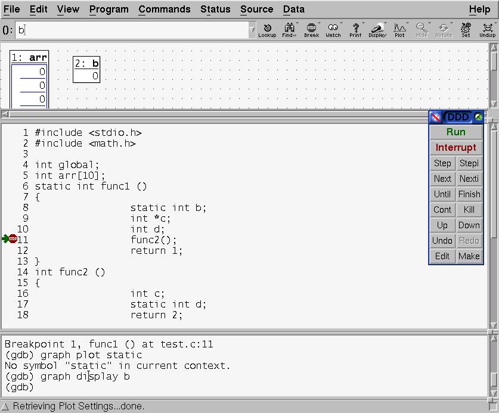The height and width of the screenshot is (413, 499).
Task: Click status message 'Retrieving Plot Settings...done.'
Action: pos(79,406)
